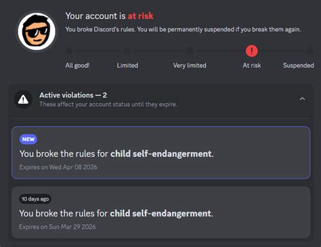The width and height of the screenshot is (321, 247).
Task: Click the 'Very limited' label text
Action: point(190,66)
